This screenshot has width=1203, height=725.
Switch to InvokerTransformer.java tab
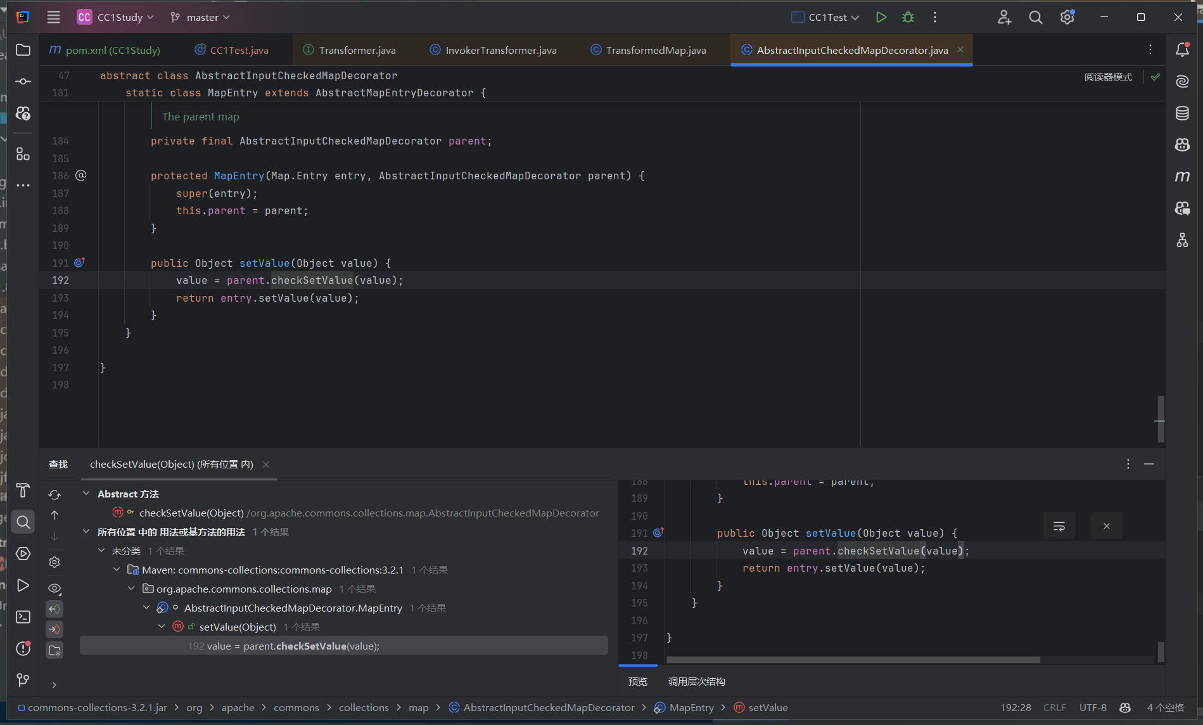click(x=493, y=50)
